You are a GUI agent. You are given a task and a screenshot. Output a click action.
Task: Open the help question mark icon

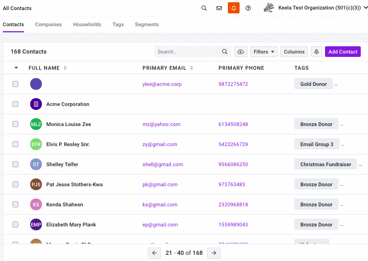248,8
